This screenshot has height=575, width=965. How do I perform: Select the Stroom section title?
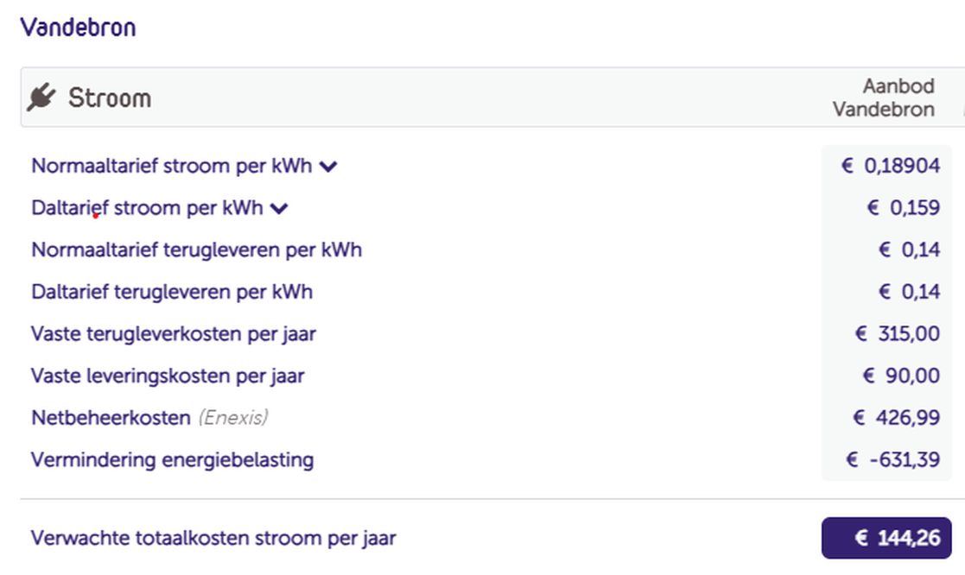pyautogui.click(x=110, y=98)
